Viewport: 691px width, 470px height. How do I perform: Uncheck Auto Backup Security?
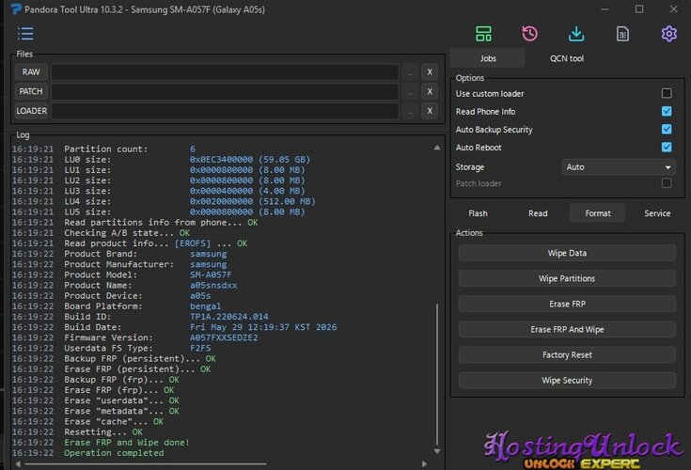(667, 129)
